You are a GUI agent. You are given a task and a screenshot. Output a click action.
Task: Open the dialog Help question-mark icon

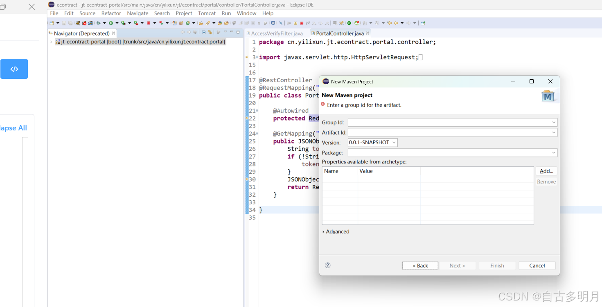coord(327,265)
